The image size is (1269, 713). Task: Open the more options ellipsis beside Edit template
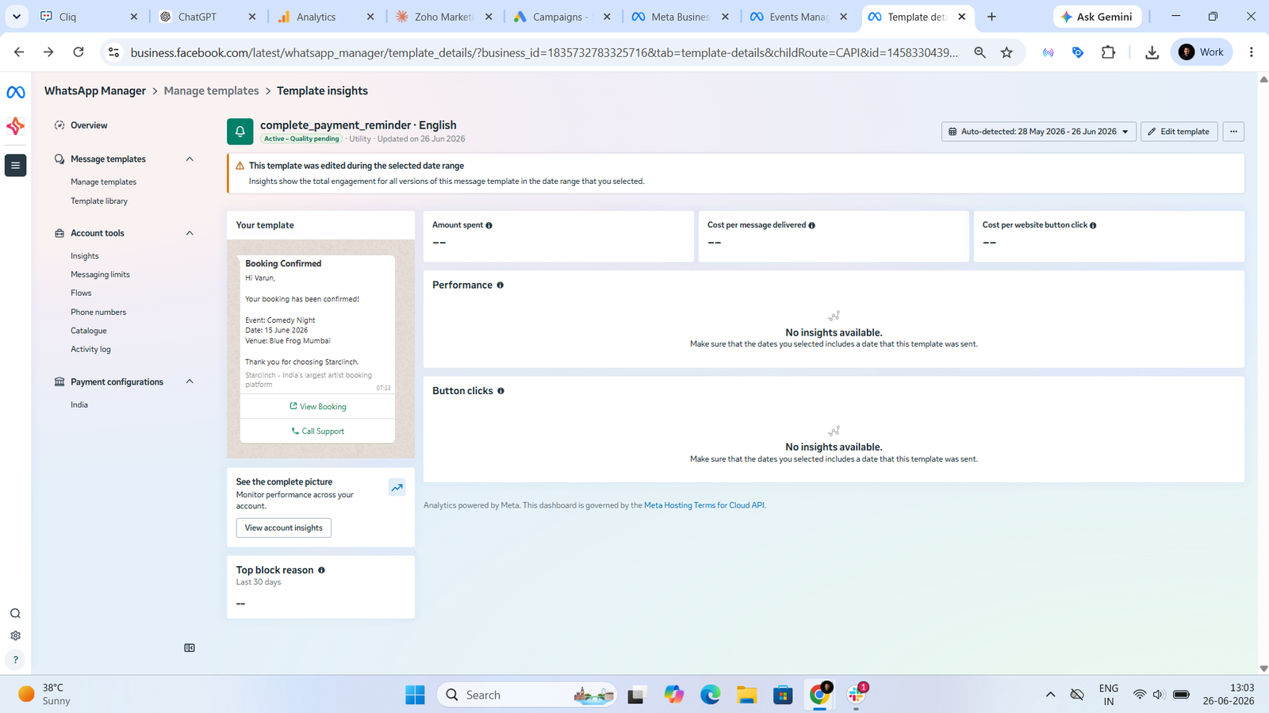tap(1233, 132)
